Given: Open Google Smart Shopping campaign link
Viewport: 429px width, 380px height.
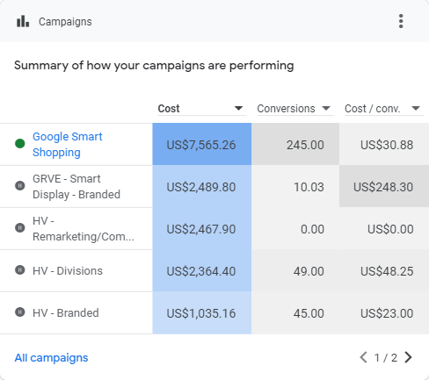Looking at the screenshot, I should coord(68,144).
